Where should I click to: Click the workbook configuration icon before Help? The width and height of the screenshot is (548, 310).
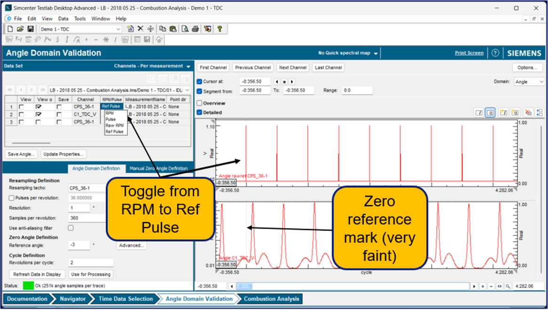207,29
